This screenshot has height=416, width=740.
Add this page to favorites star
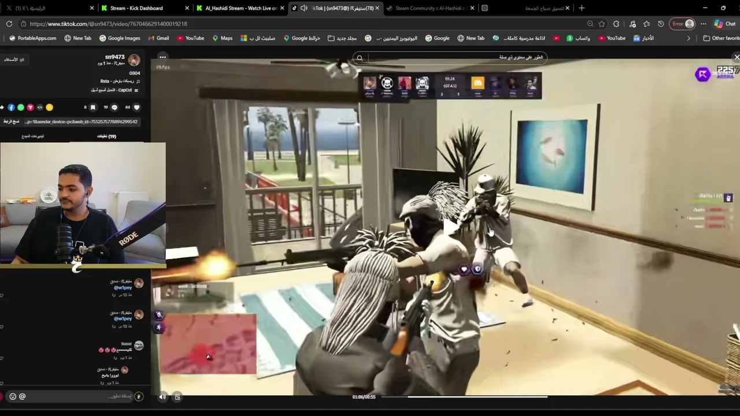pos(602,24)
